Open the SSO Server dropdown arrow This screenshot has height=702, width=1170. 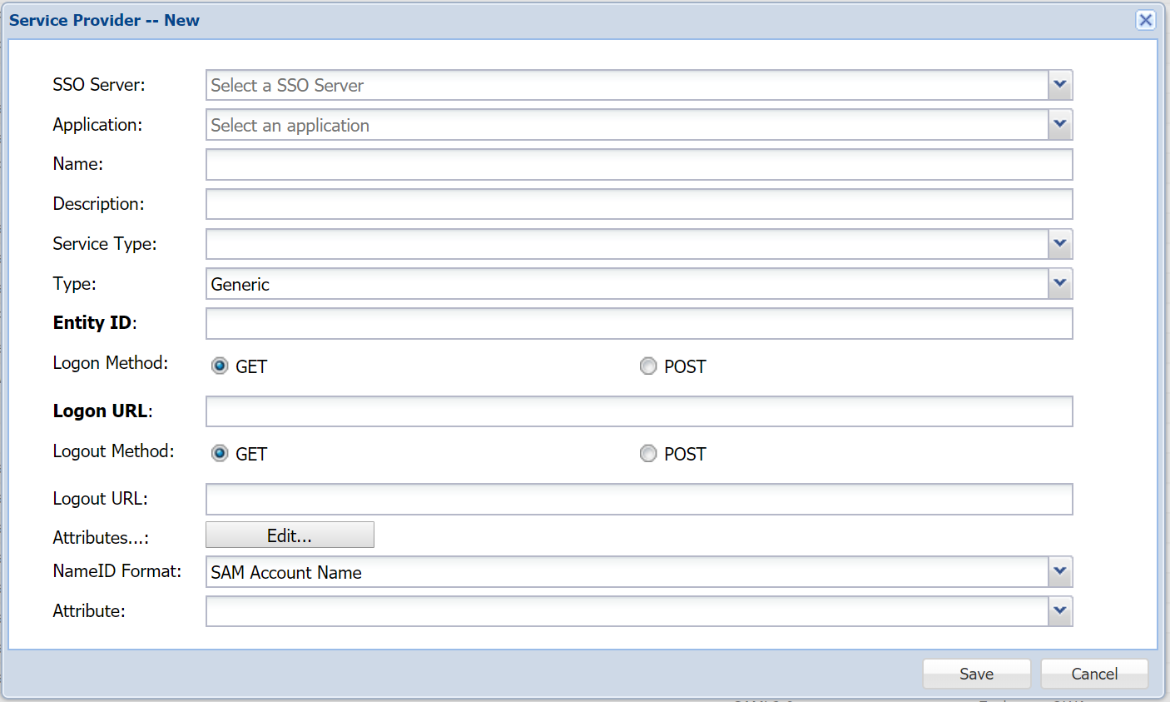tap(1059, 85)
